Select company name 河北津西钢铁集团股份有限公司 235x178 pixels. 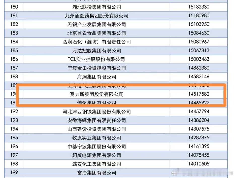[x=97, y=112]
